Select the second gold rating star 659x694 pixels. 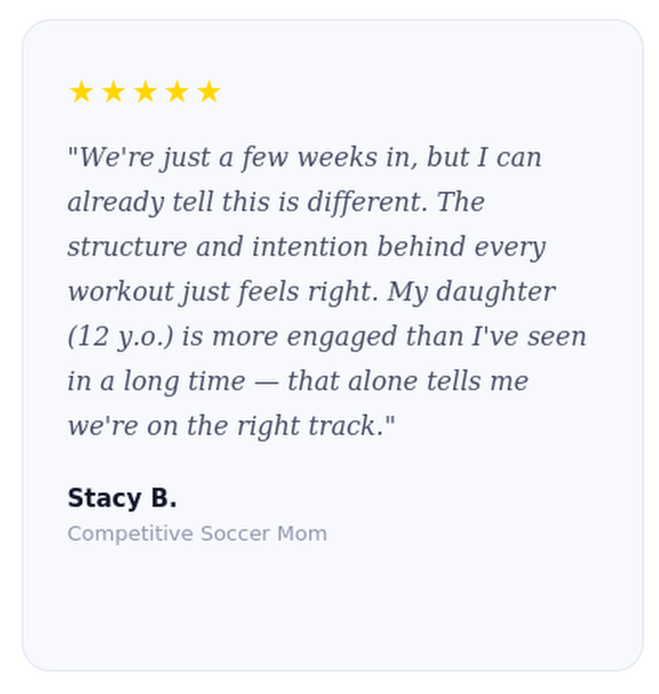(113, 92)
